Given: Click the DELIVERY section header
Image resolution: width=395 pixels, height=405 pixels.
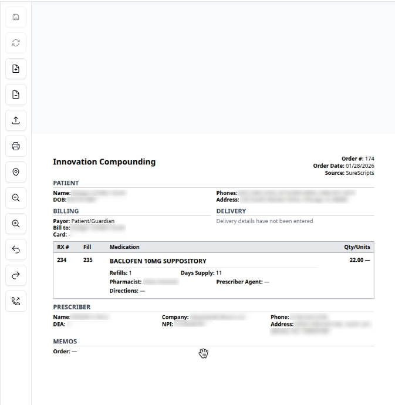Looking at the screenshot, I should 231,211.
